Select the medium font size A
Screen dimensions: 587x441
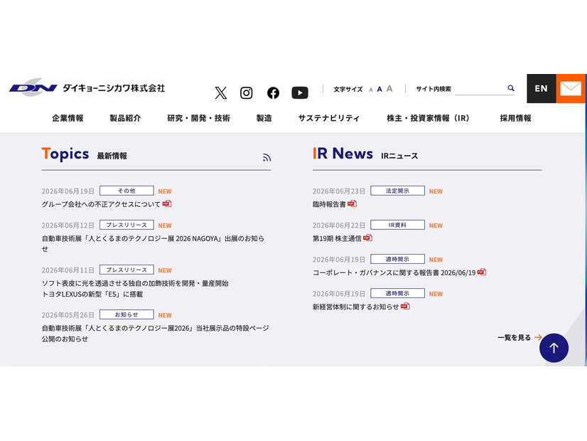[379, 89]
